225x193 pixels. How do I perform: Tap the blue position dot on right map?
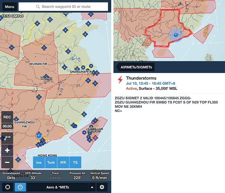176,35
